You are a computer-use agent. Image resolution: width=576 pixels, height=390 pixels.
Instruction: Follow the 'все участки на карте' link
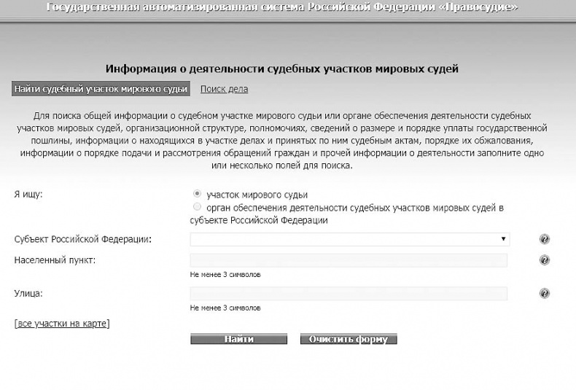61,323
